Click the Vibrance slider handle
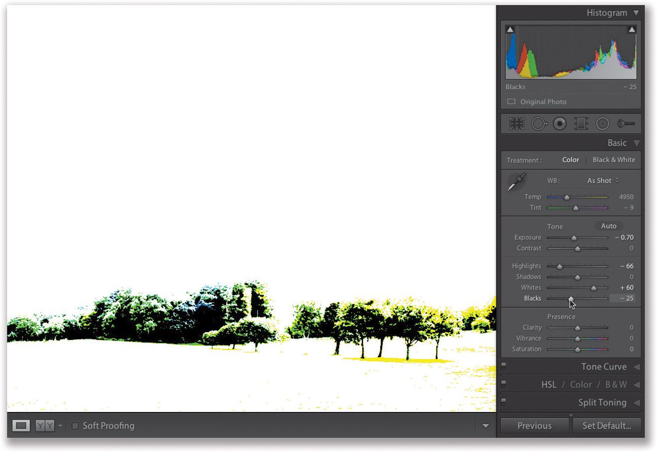The width and height of the screenshot is (657, 452). (577, 339)
